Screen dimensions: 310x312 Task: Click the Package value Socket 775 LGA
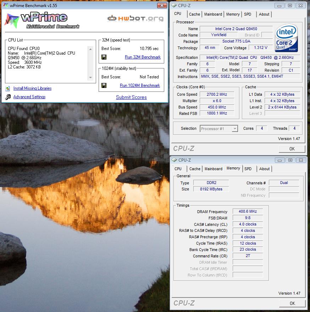point(236,41)
